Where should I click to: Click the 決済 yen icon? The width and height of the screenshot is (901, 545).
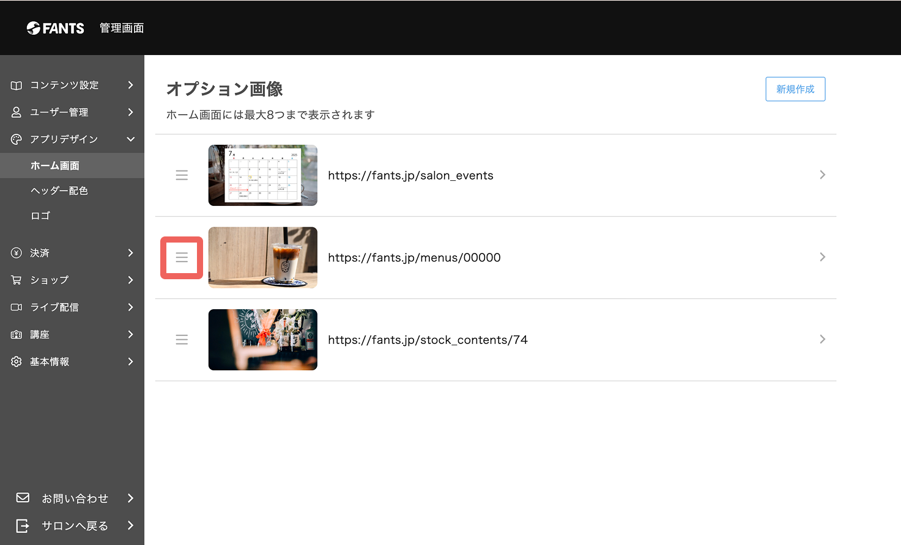click(x=17, y=253)
